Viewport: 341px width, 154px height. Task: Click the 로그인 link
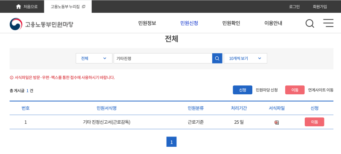coord(294,6)
